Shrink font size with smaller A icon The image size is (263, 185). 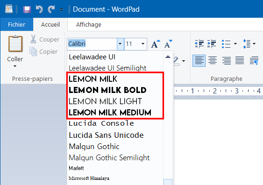tap(168, 44)
